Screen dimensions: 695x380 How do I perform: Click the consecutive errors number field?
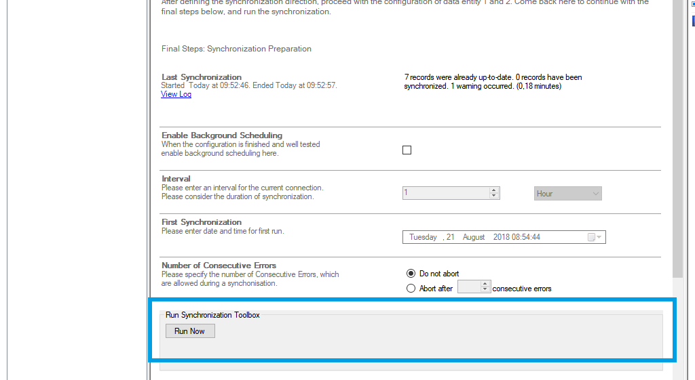click(x=468, y=288)
